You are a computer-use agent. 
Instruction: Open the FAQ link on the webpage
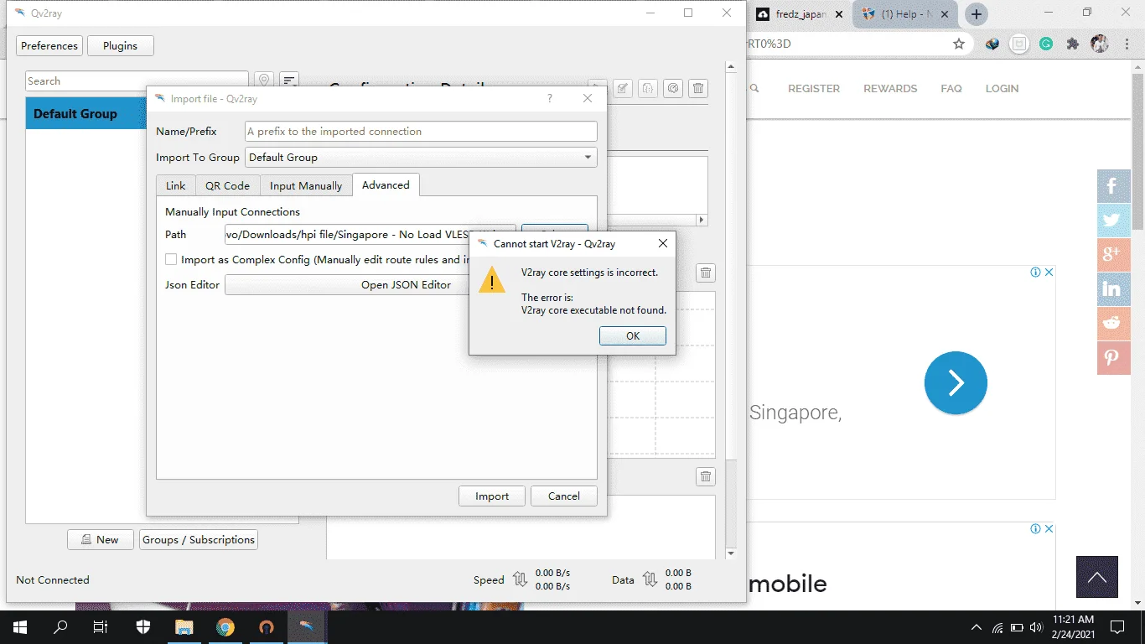951,88
